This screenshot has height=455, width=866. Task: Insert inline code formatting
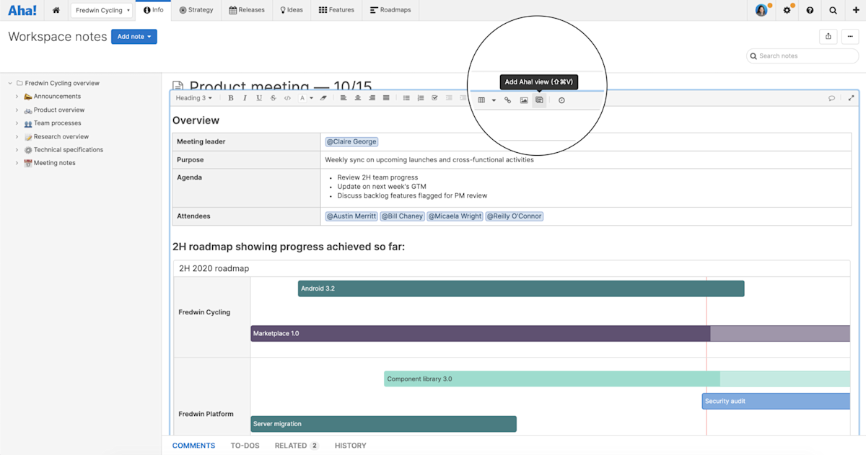(x=287, y=98)
